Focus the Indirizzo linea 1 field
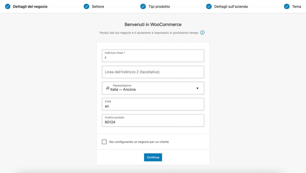Image resolution: width=306 pixels, height=173 pixels. click(153, 56)
